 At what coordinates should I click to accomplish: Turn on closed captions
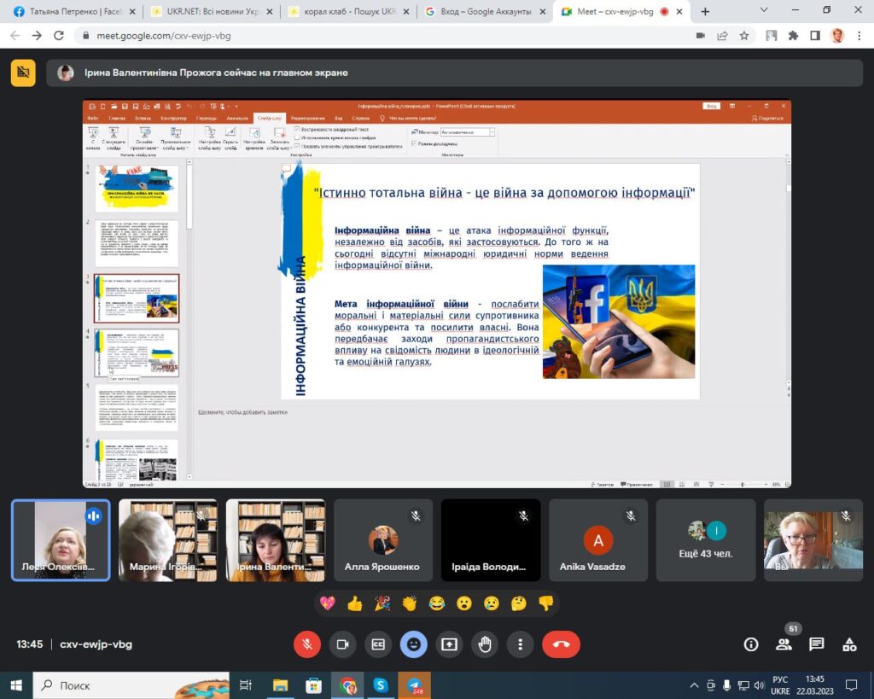[378, 644]
